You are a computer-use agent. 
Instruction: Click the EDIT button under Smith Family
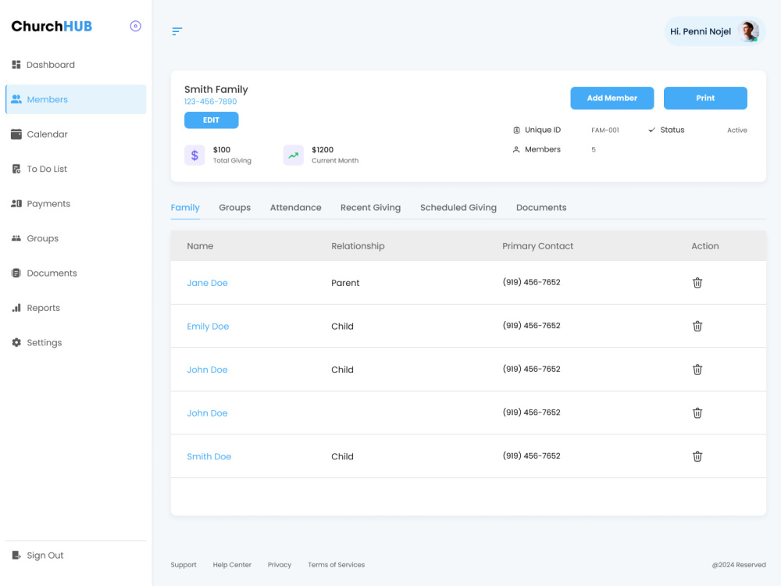point(211,120)
